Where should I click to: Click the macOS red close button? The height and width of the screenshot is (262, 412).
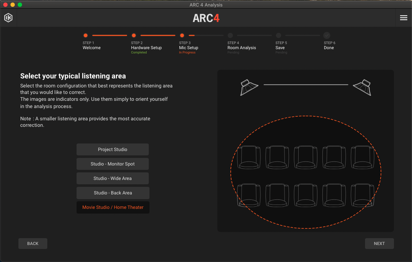(x=5, y=5)
